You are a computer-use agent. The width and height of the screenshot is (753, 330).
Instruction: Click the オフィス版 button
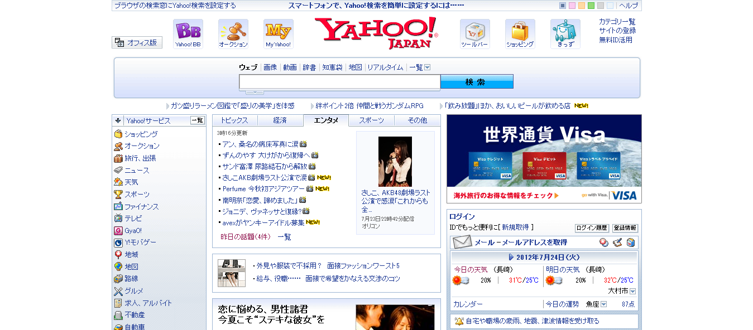[137, 42]
